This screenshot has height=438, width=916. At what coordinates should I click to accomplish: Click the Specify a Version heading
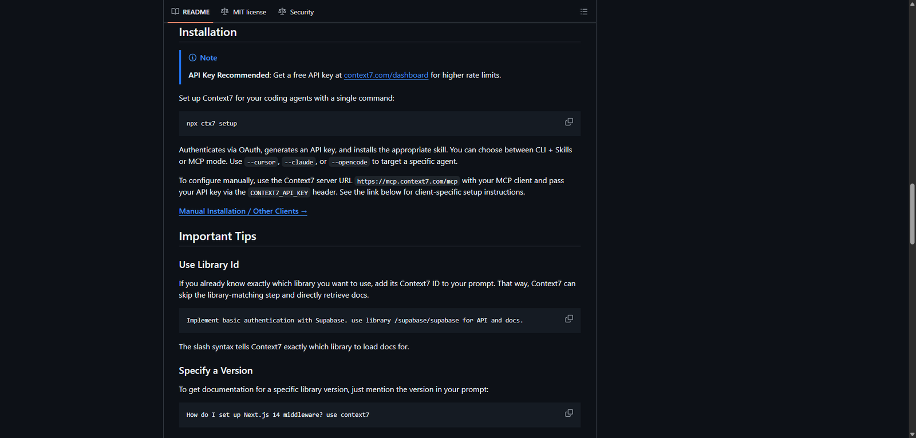pos(216,371)
